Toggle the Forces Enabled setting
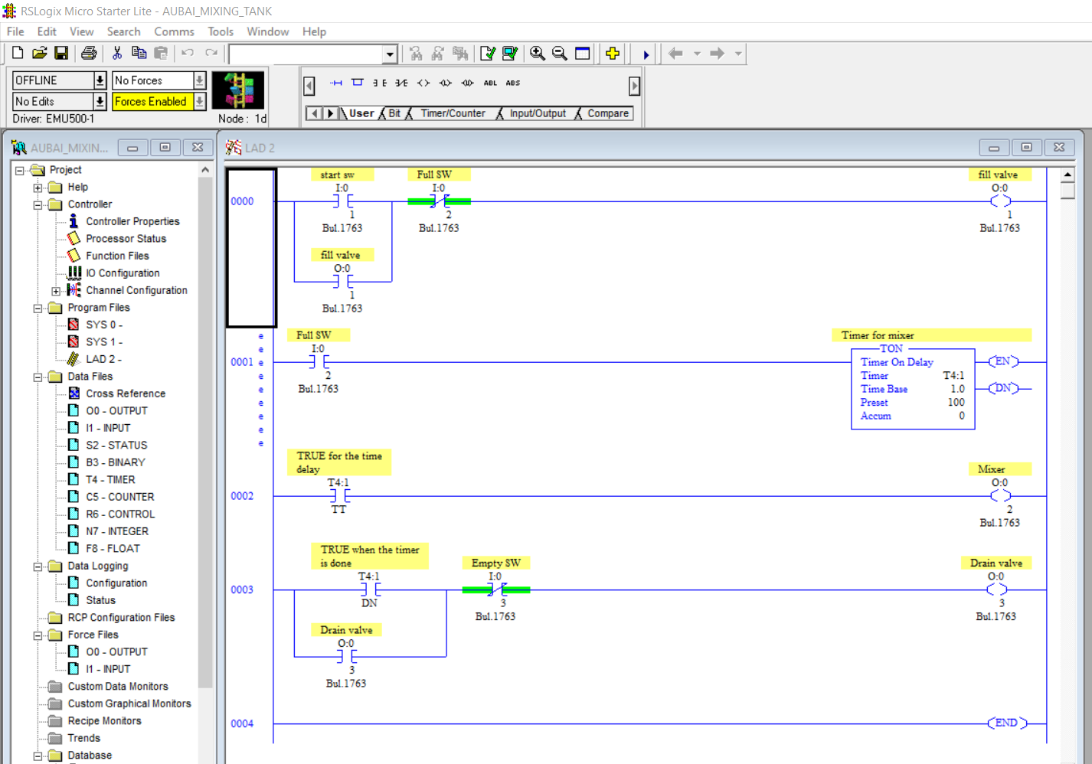 click(x=154, y=100)
